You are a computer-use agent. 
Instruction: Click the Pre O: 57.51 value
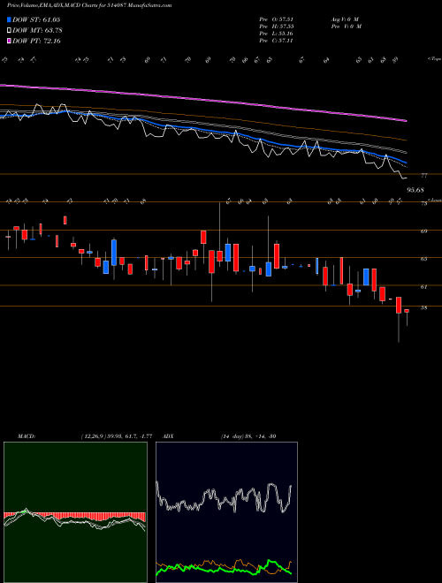(x=276, y=19)
